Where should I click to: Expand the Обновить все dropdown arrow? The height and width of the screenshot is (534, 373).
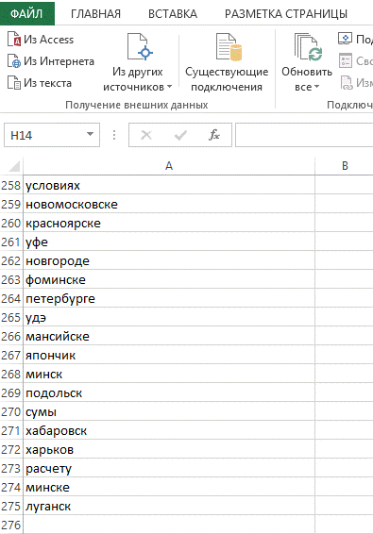click(316, 87)
